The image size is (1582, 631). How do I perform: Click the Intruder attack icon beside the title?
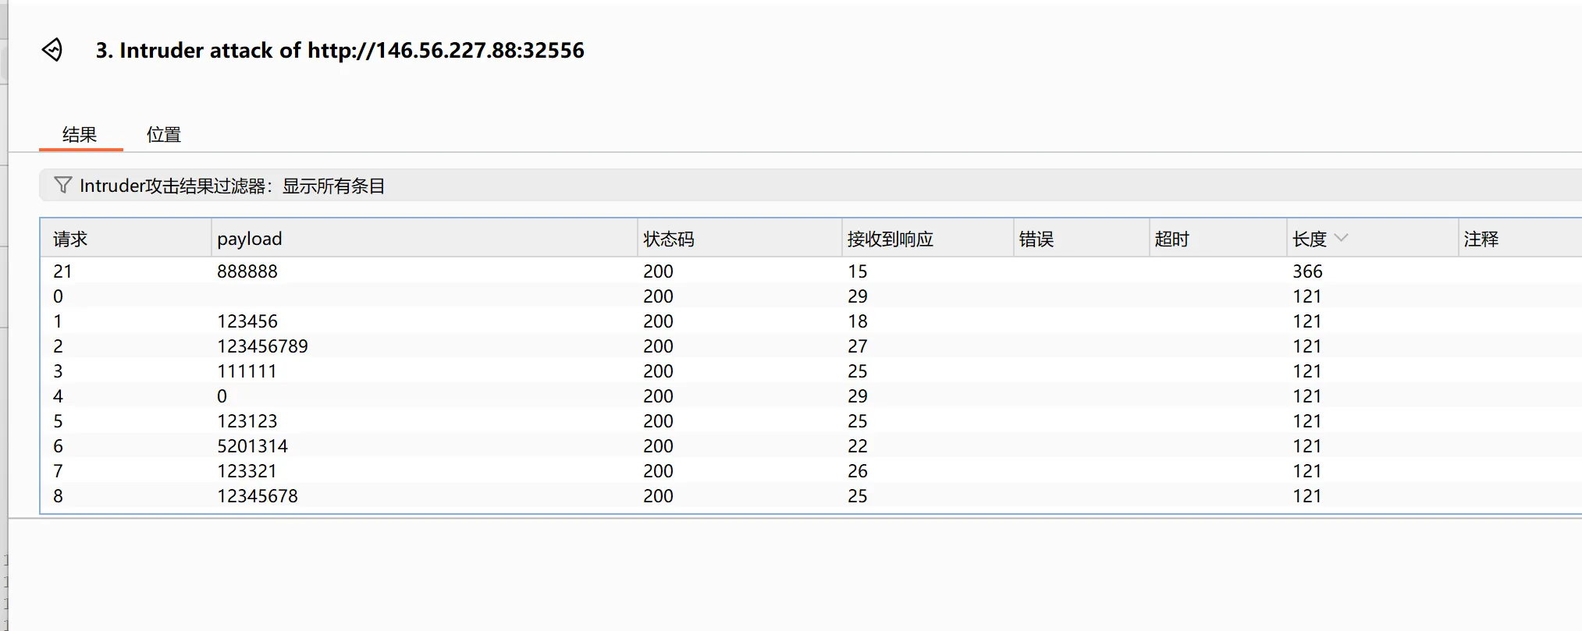(52, 50)
